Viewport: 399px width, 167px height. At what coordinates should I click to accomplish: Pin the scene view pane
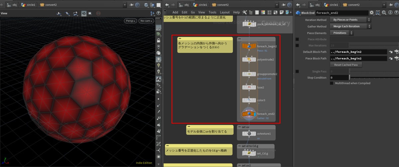(131, 5)
